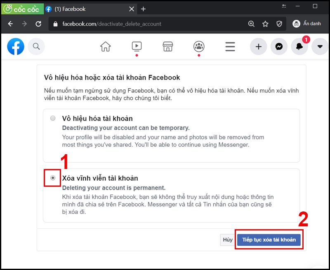Open the Marketplace storefront icon
330x270 pixels.
tap(167, 47)
